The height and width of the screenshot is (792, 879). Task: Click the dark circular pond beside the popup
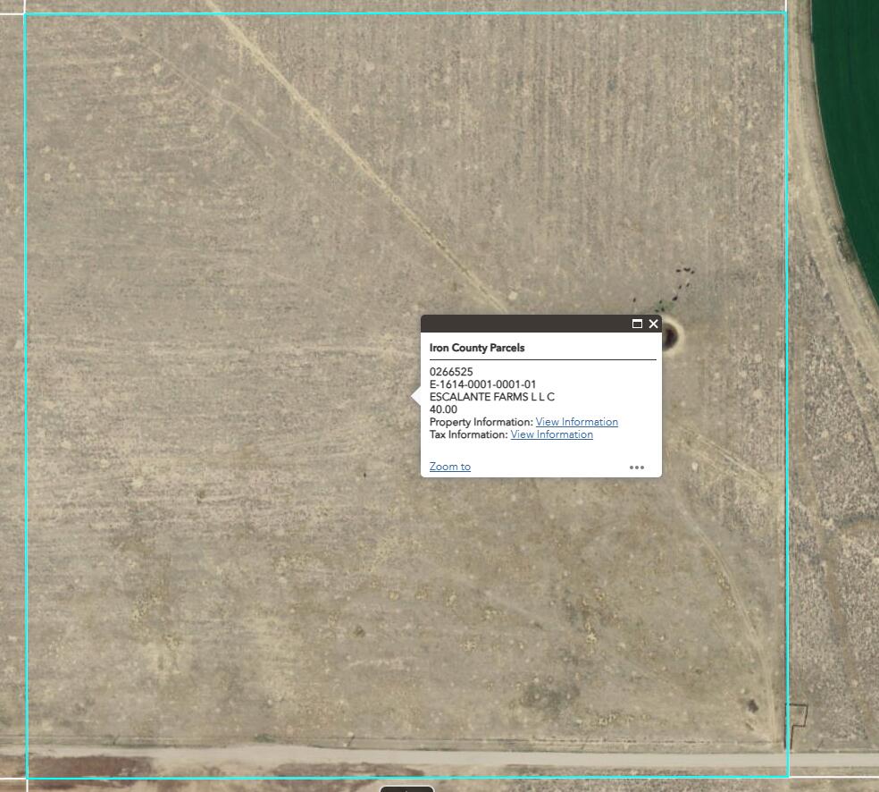(x=669, y=335)
